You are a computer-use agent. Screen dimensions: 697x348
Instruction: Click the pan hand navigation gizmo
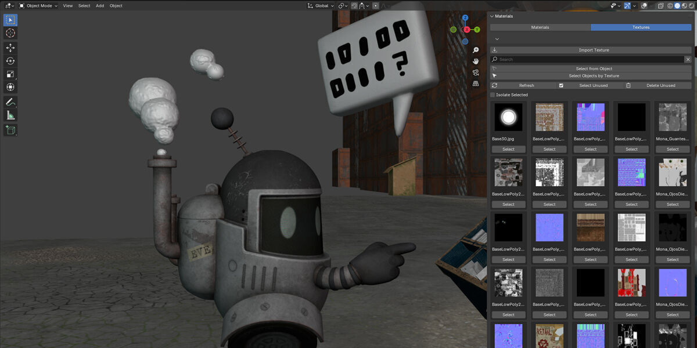click(x=476, y=61)
